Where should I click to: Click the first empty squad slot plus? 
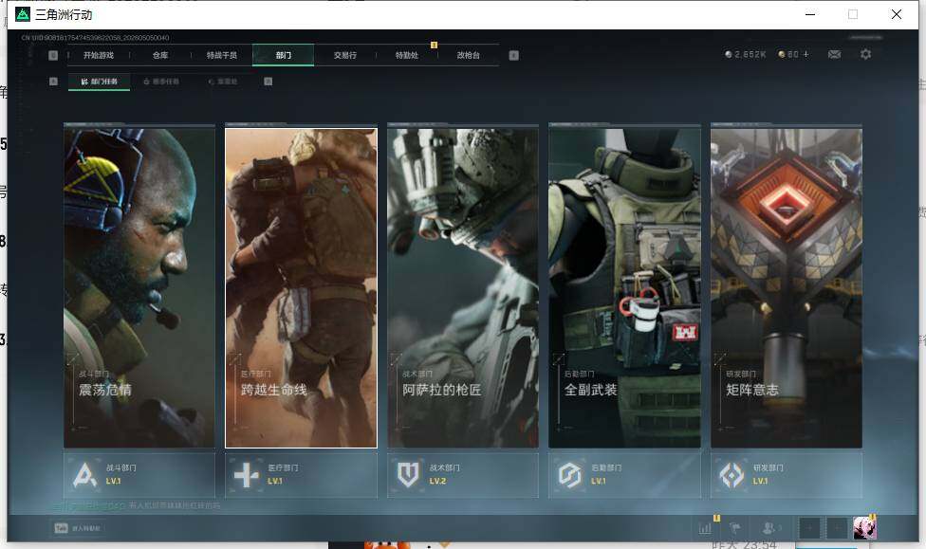tap(809, 528)
